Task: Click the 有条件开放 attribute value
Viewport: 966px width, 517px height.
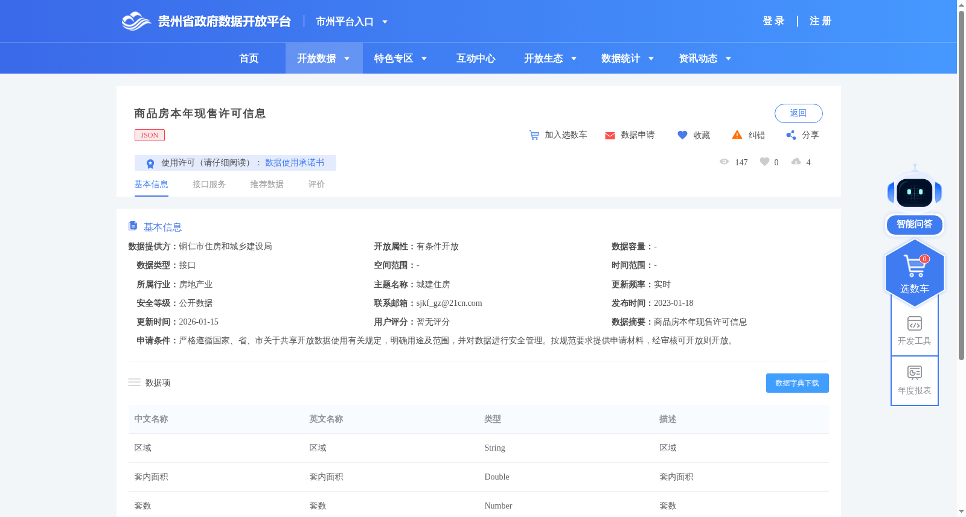Action: tap(437, 247)
